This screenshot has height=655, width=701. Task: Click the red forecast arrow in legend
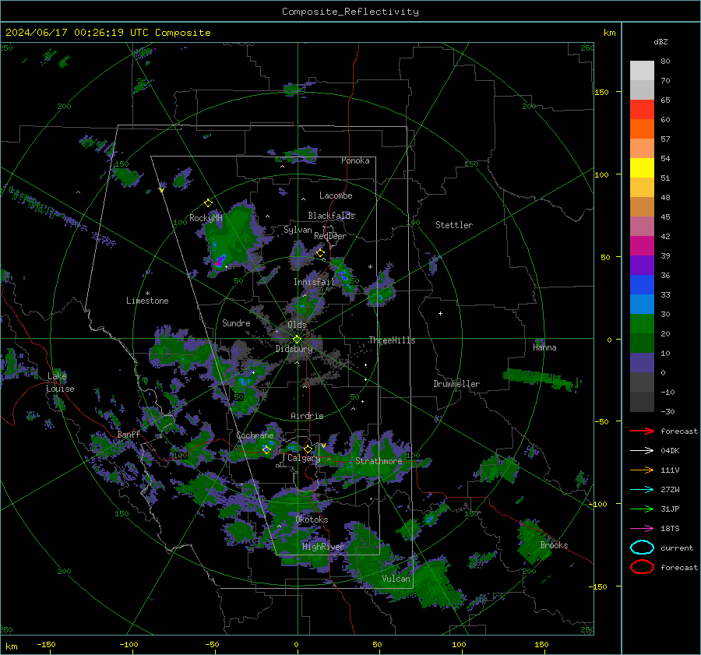(642, 431)
